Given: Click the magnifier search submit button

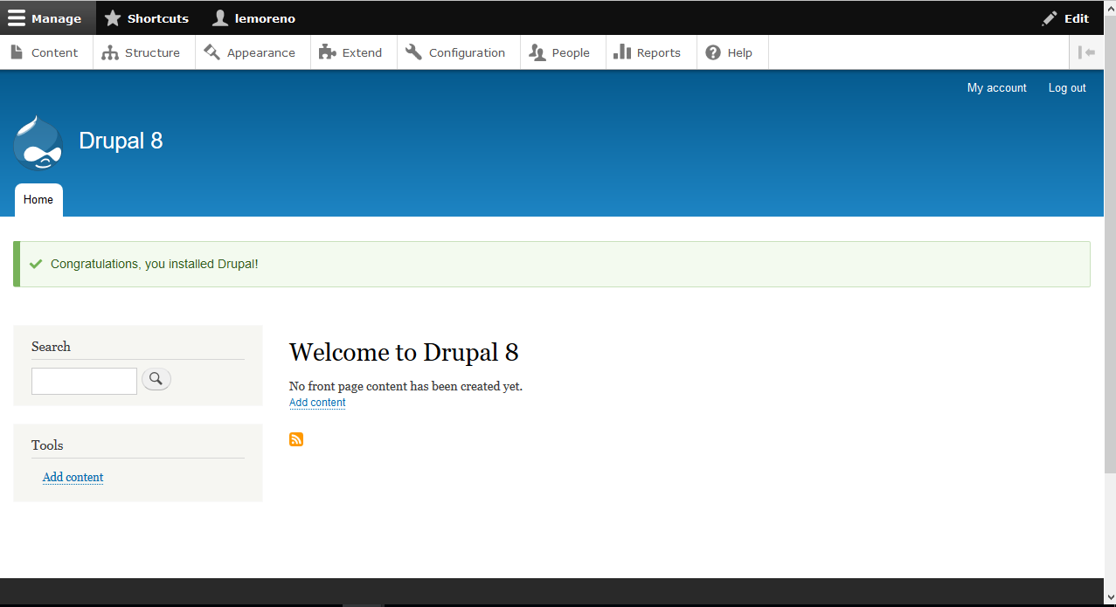Looking at the screenshot, I should (x=156, y=379).
